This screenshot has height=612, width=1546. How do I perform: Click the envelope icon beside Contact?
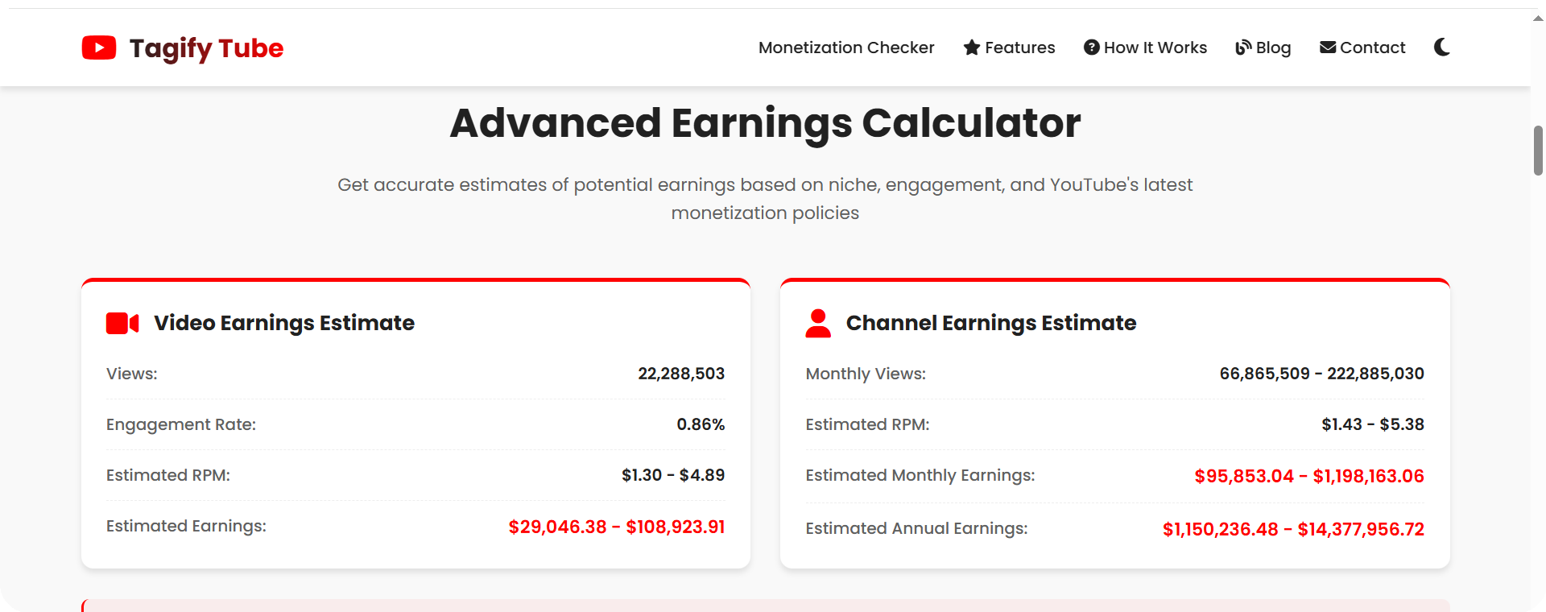pos(1329,48)
